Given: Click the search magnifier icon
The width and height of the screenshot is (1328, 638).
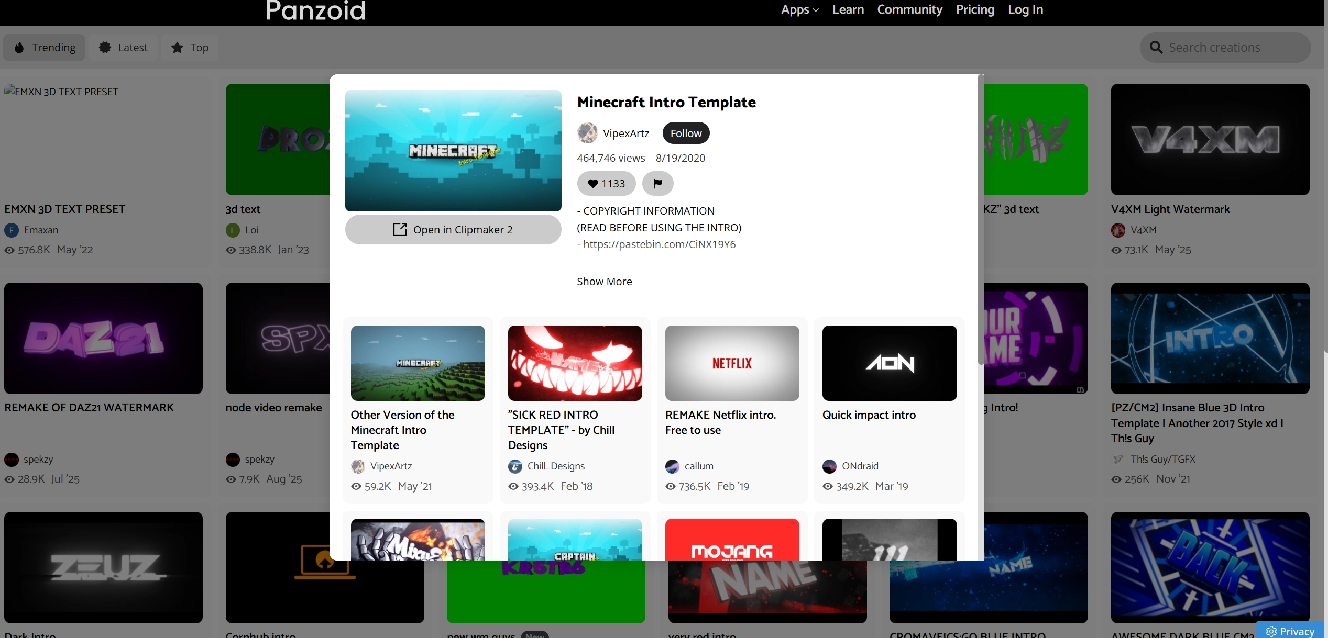Looking at the screenshot, I should pos(1156,48).
